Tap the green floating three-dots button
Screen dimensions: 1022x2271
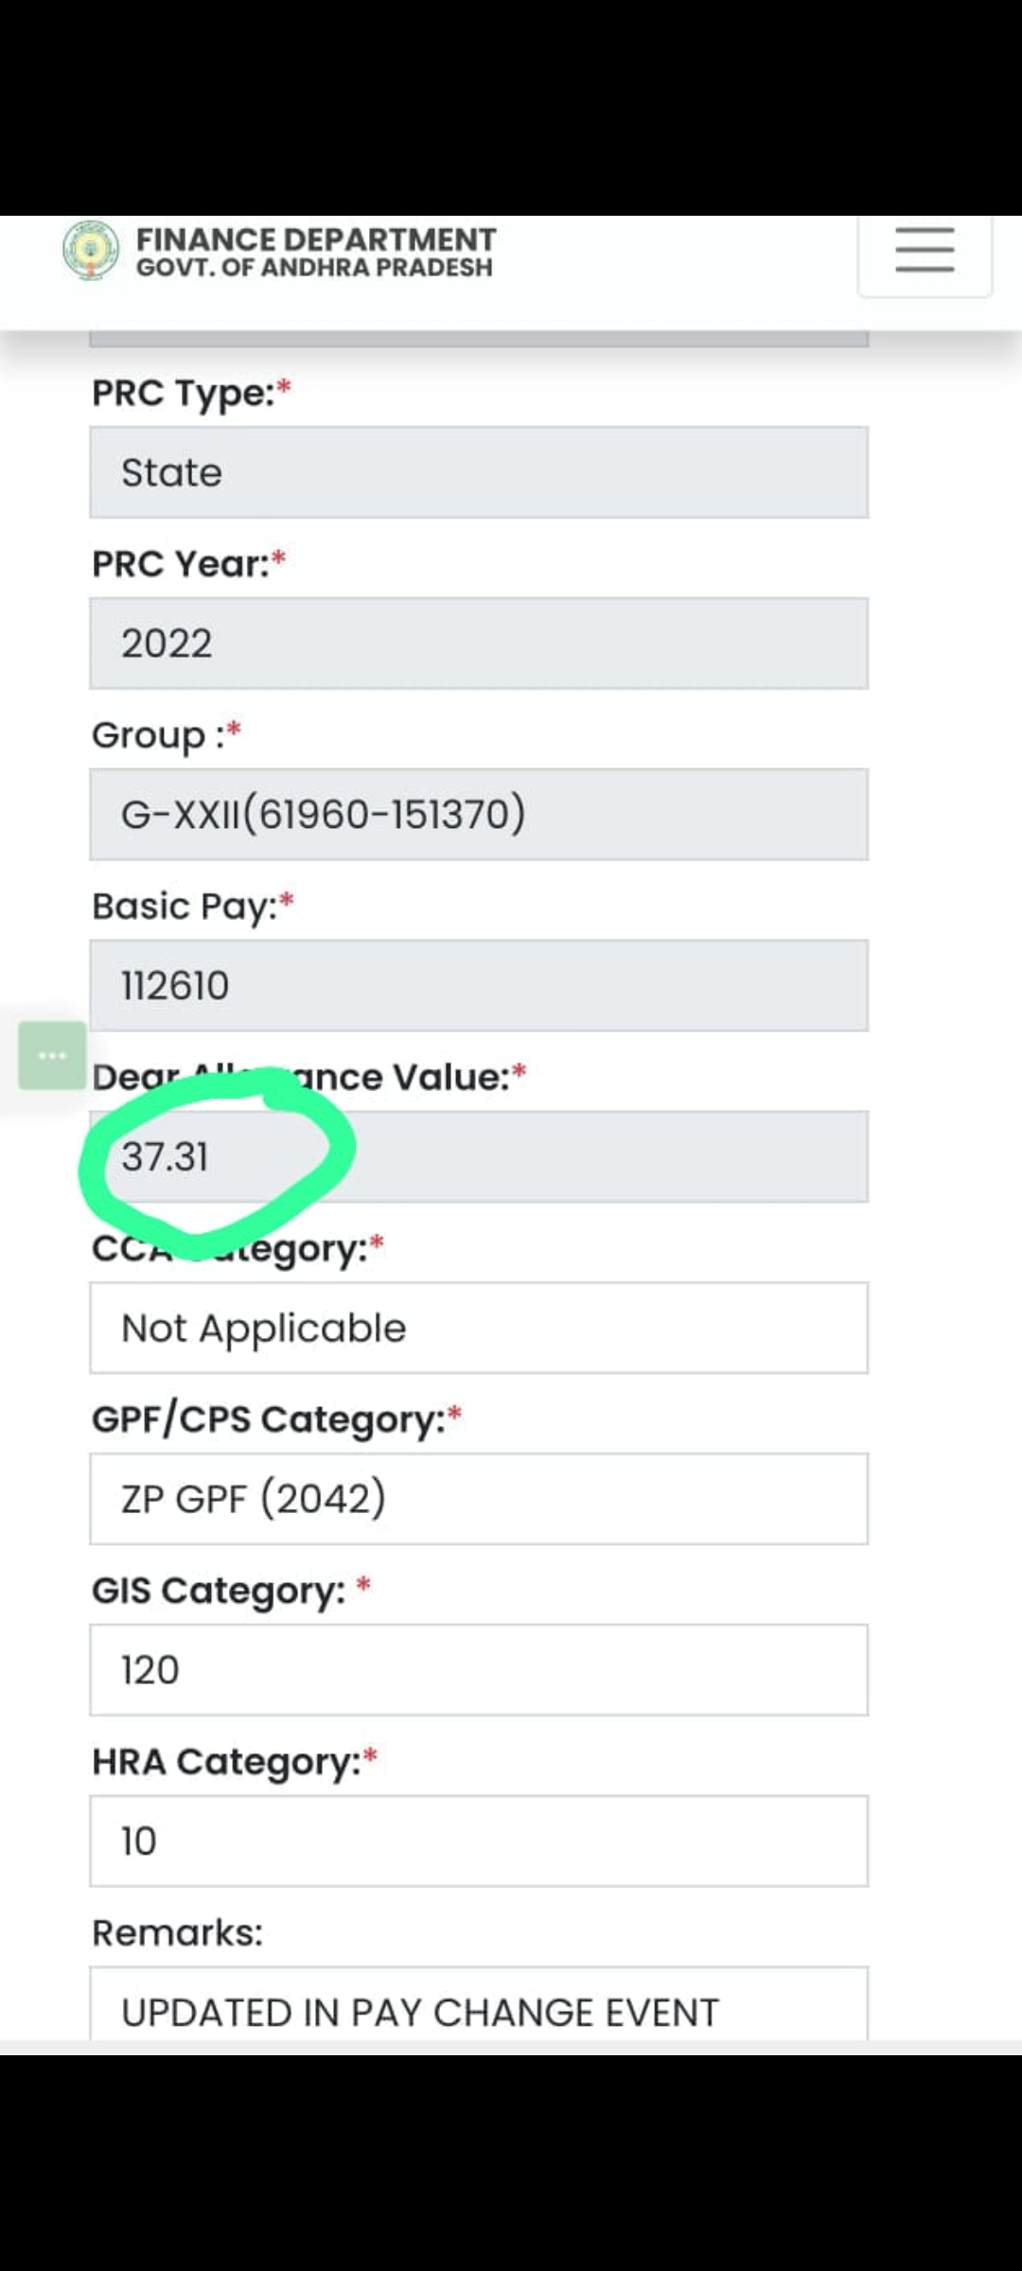point(52,1055)
